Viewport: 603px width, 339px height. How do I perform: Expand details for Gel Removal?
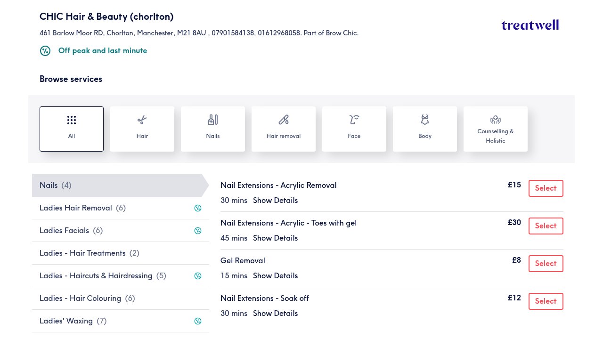[275, 276]
